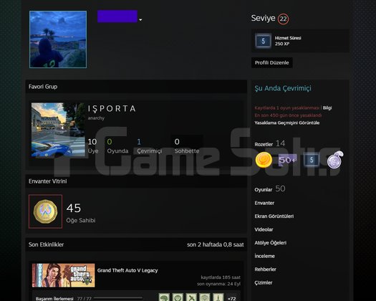Click the 'son oynanma: 24 Eyl' text
The image size is (376, 301).
coord(218,284)
